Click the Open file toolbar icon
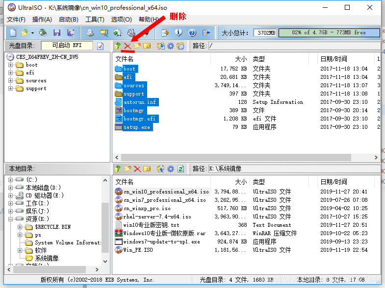Image resolution: width=385 pixels, height=288 pixels. coord(25,33)
